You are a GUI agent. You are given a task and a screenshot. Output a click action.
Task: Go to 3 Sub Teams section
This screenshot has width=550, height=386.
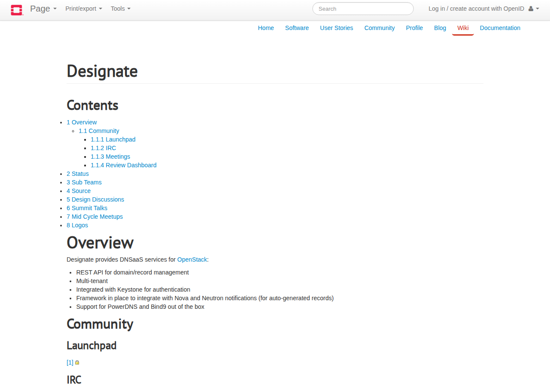(x=84, y=182)
